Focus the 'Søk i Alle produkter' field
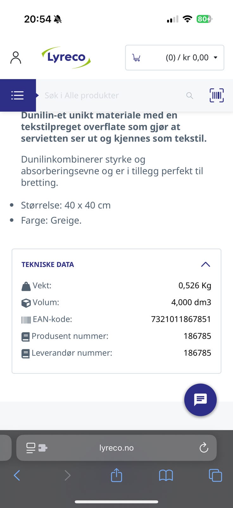The height and width of the screenshot is (508, 233). (111, 96)
